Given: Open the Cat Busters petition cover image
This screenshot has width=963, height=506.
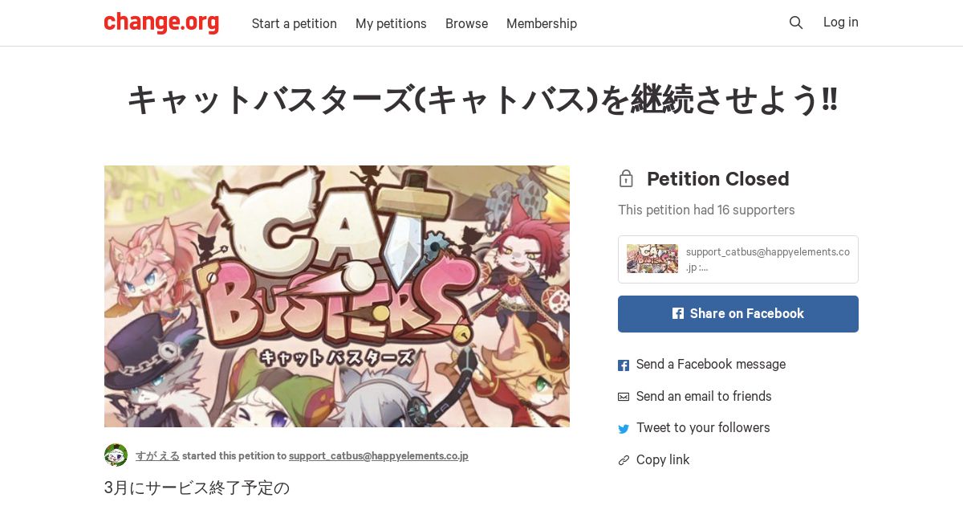Looking at the screenshot, I should (x=337, y=296).
